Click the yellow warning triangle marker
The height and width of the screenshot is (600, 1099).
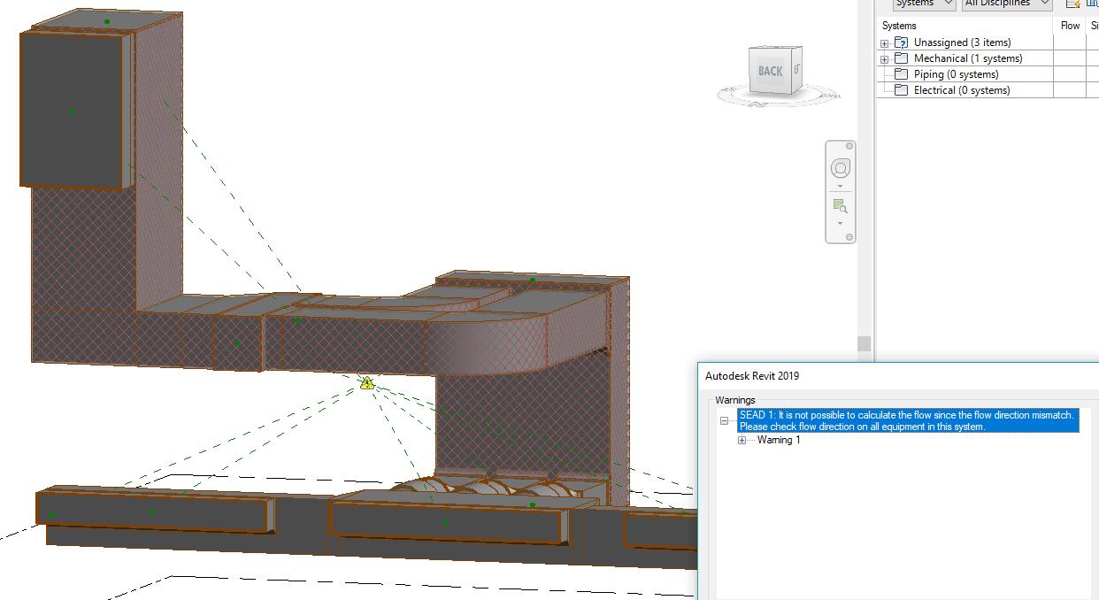pyautogui.click(x=367, y=383)
